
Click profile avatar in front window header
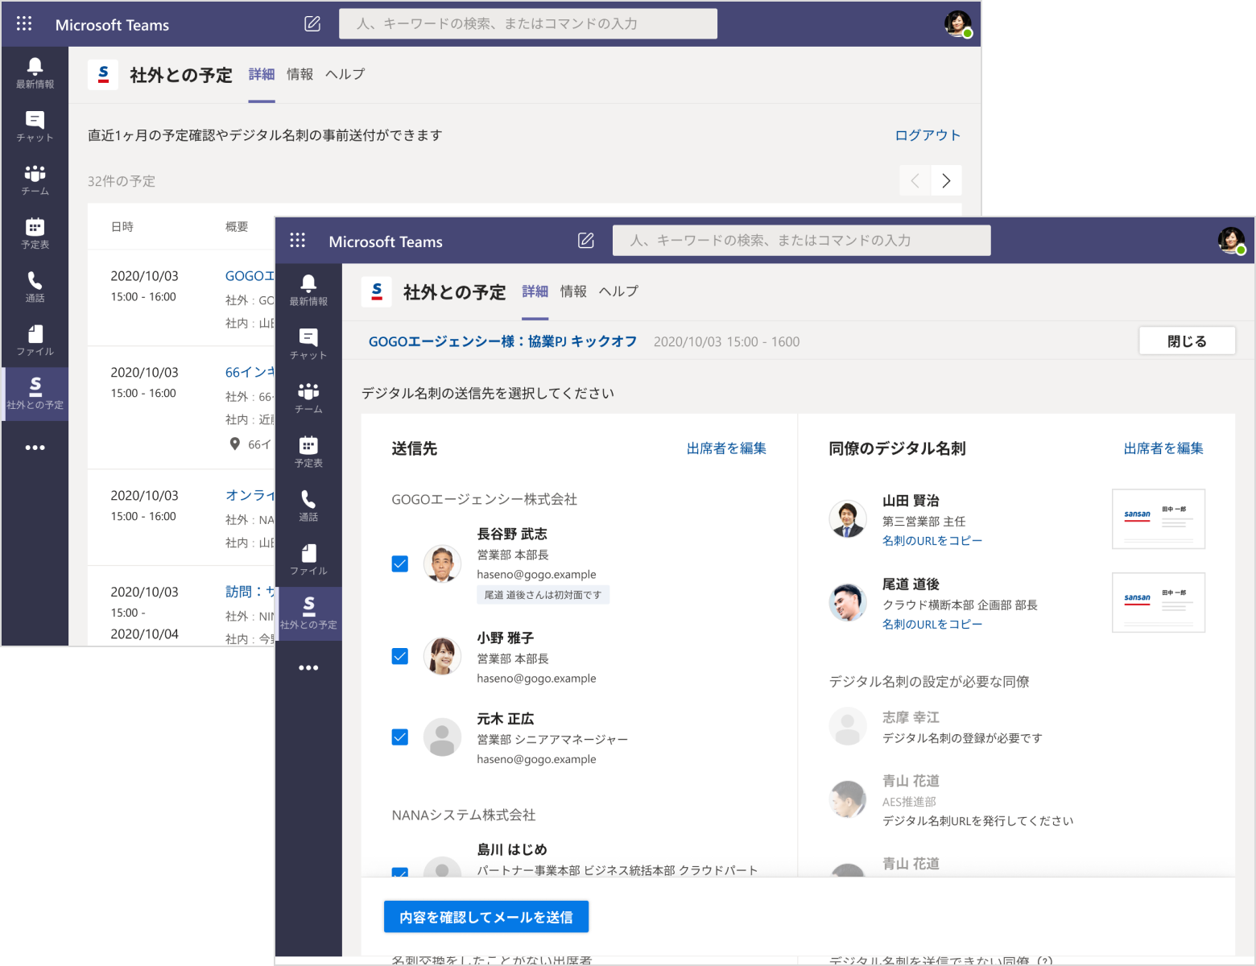coord(1231,240)
